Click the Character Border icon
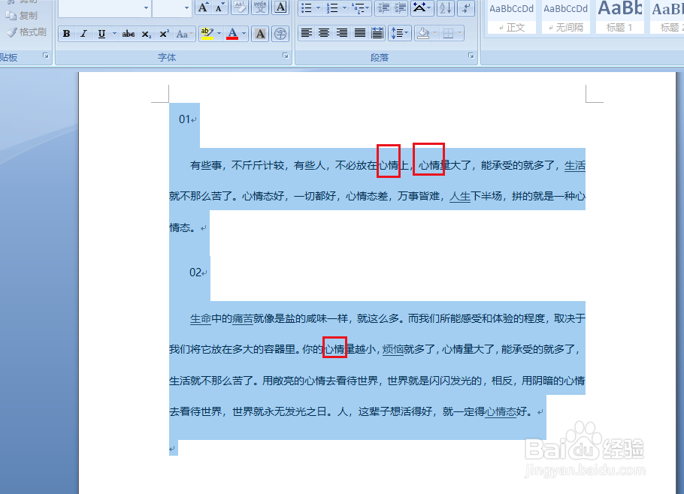The height and width of the screenshot is (494, 684). pyautogui.click(x=280, y=8)
